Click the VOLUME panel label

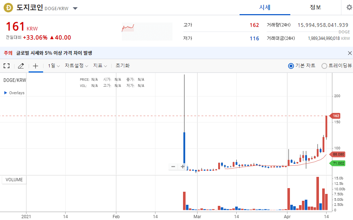coord(14,180)
